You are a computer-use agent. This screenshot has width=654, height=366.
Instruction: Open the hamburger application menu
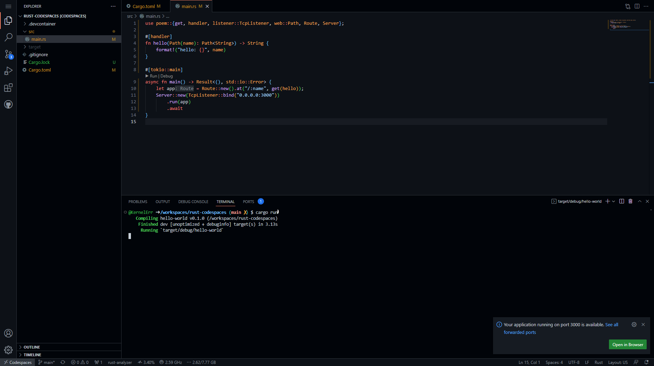[8, 6]
